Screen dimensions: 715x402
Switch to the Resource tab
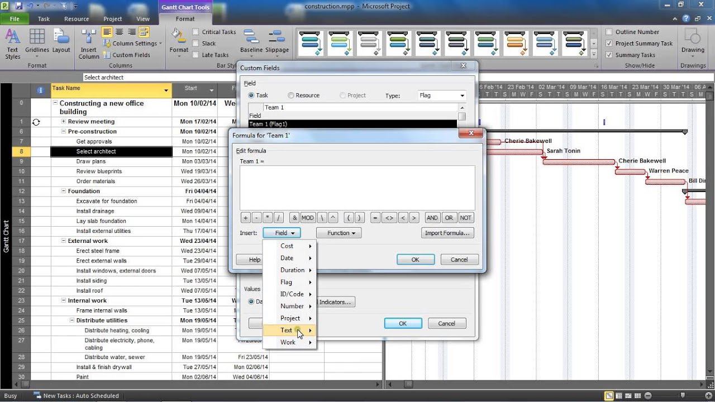pos(77,19)
